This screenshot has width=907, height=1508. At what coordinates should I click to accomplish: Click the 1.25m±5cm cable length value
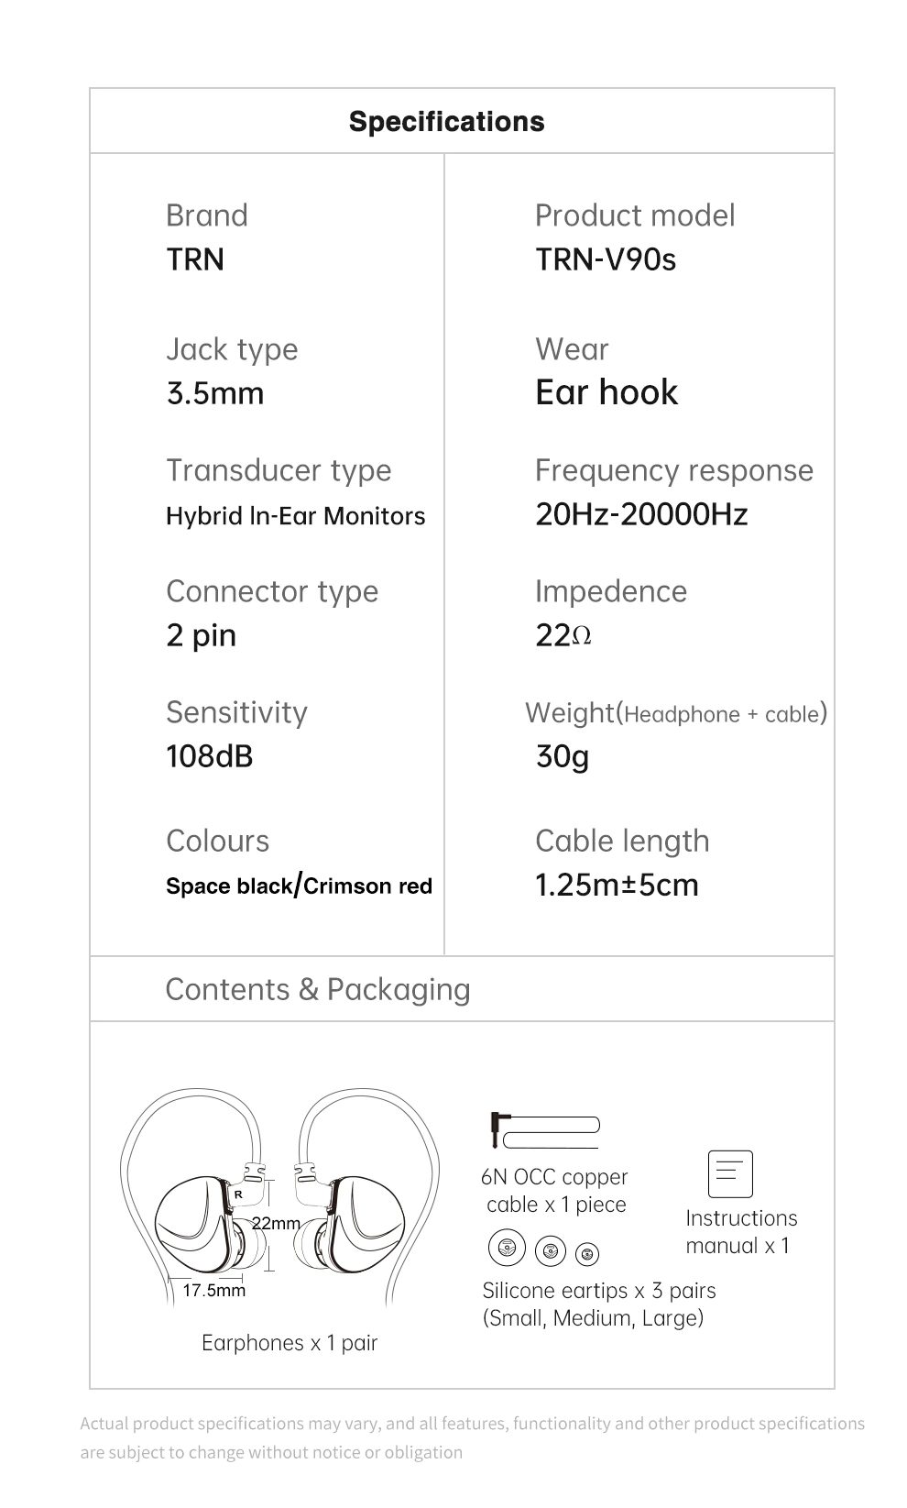coord(617,885)
